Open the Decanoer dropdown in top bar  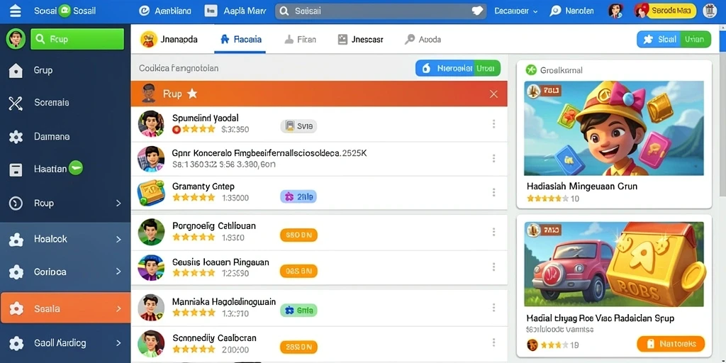point(516,11)
